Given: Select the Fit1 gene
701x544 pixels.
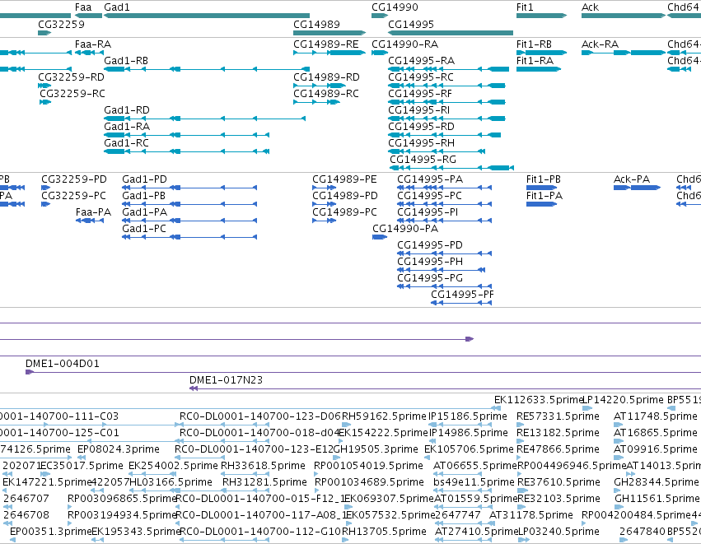Looking at the screenshot, I should 541,16.
